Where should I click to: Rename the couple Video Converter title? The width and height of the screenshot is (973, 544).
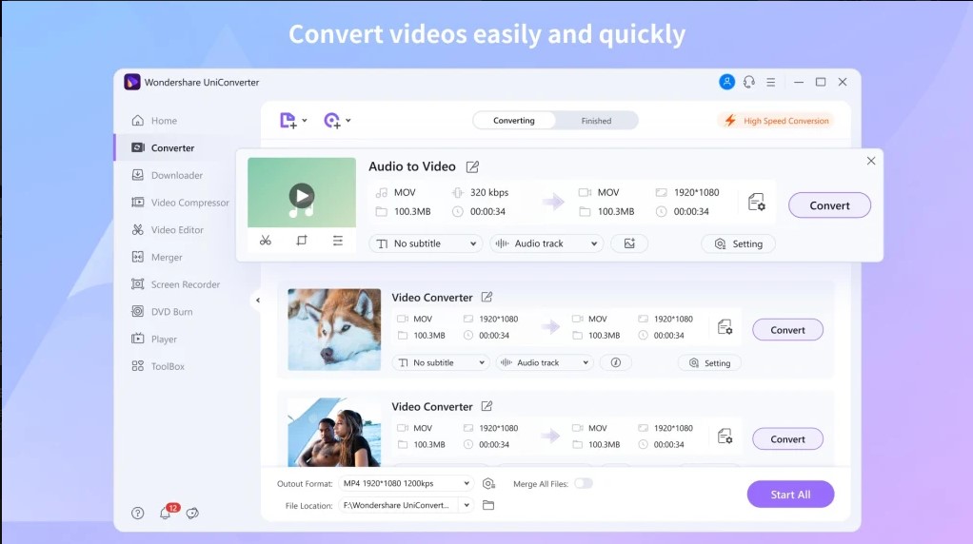pyautogui.click(x=487, y=406)
